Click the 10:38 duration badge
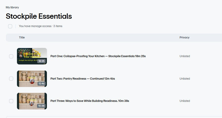Screen dimensions: 222x118 [42, 106]
